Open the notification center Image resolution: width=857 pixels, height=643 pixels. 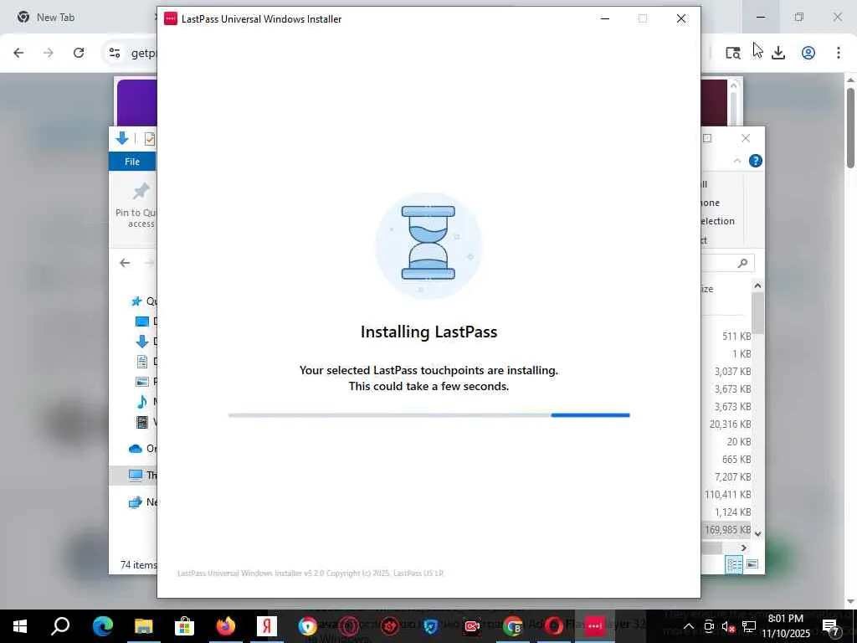pos(831,626)
